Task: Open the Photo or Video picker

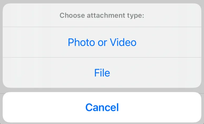Action: point(102,42)
